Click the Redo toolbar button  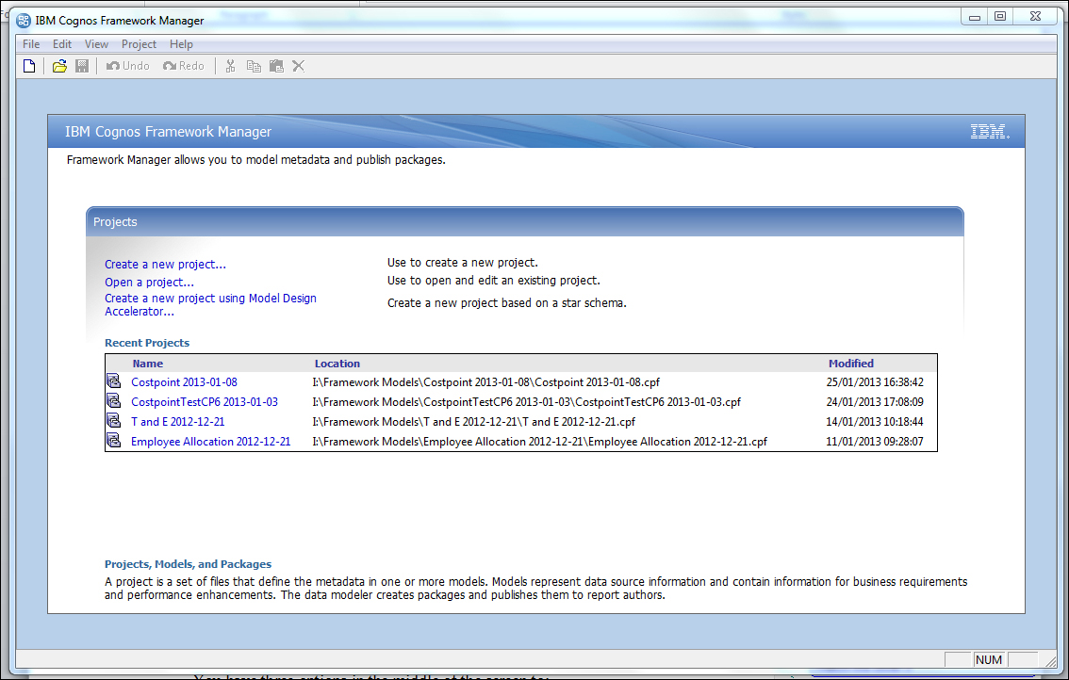[x=184, y=66]
